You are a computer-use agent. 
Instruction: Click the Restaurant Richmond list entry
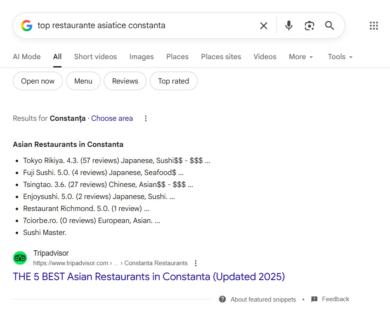(86, 208)
